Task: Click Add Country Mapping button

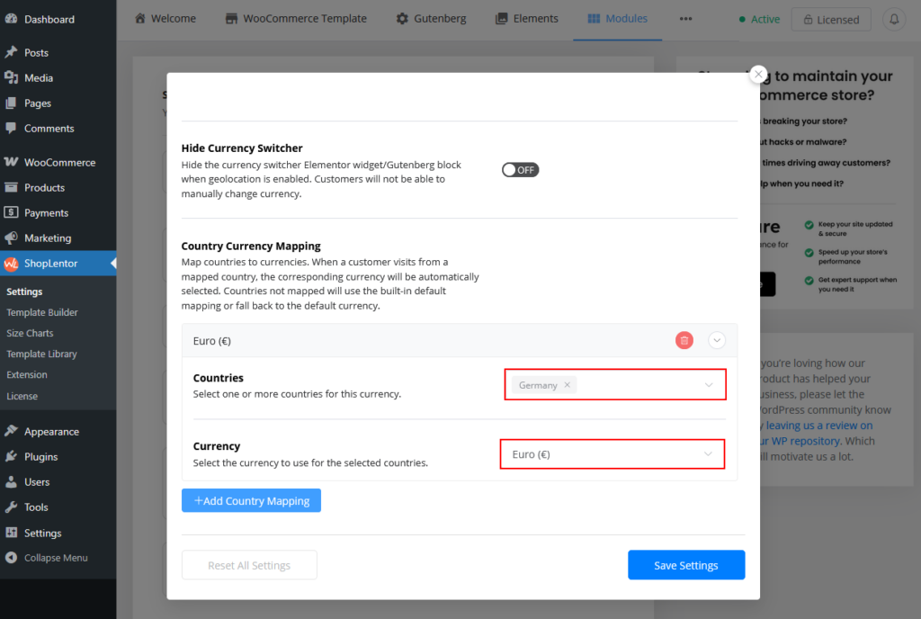Action: [251, 501]
